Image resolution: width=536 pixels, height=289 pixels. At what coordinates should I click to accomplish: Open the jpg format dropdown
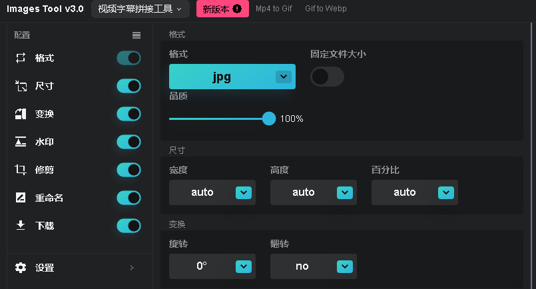tap(232, 77)
